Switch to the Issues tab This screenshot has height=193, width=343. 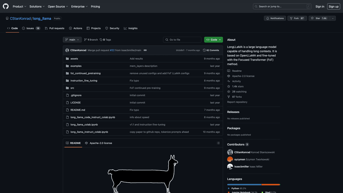(31, 28)
